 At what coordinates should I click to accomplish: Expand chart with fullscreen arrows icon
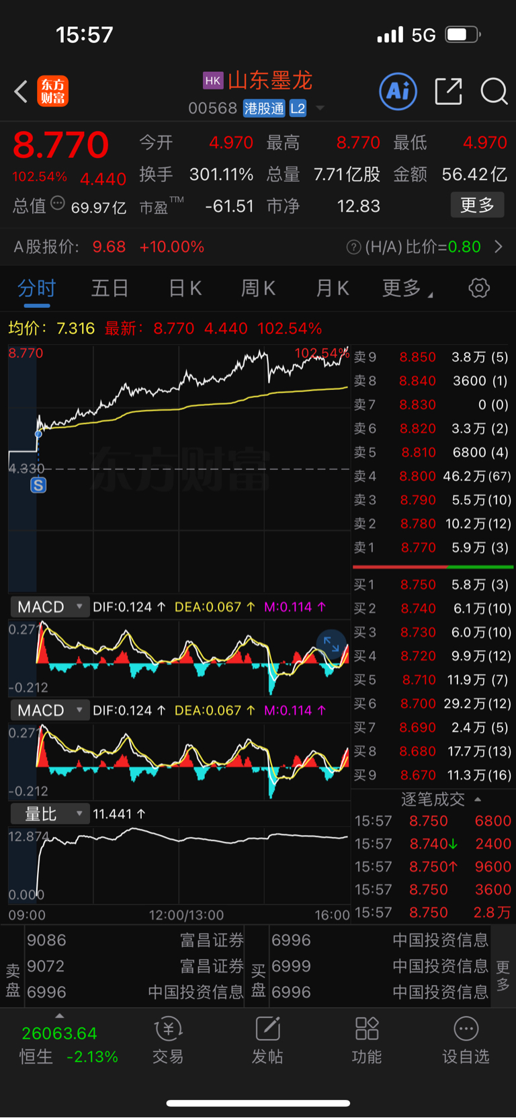click(x=331, y=644)
